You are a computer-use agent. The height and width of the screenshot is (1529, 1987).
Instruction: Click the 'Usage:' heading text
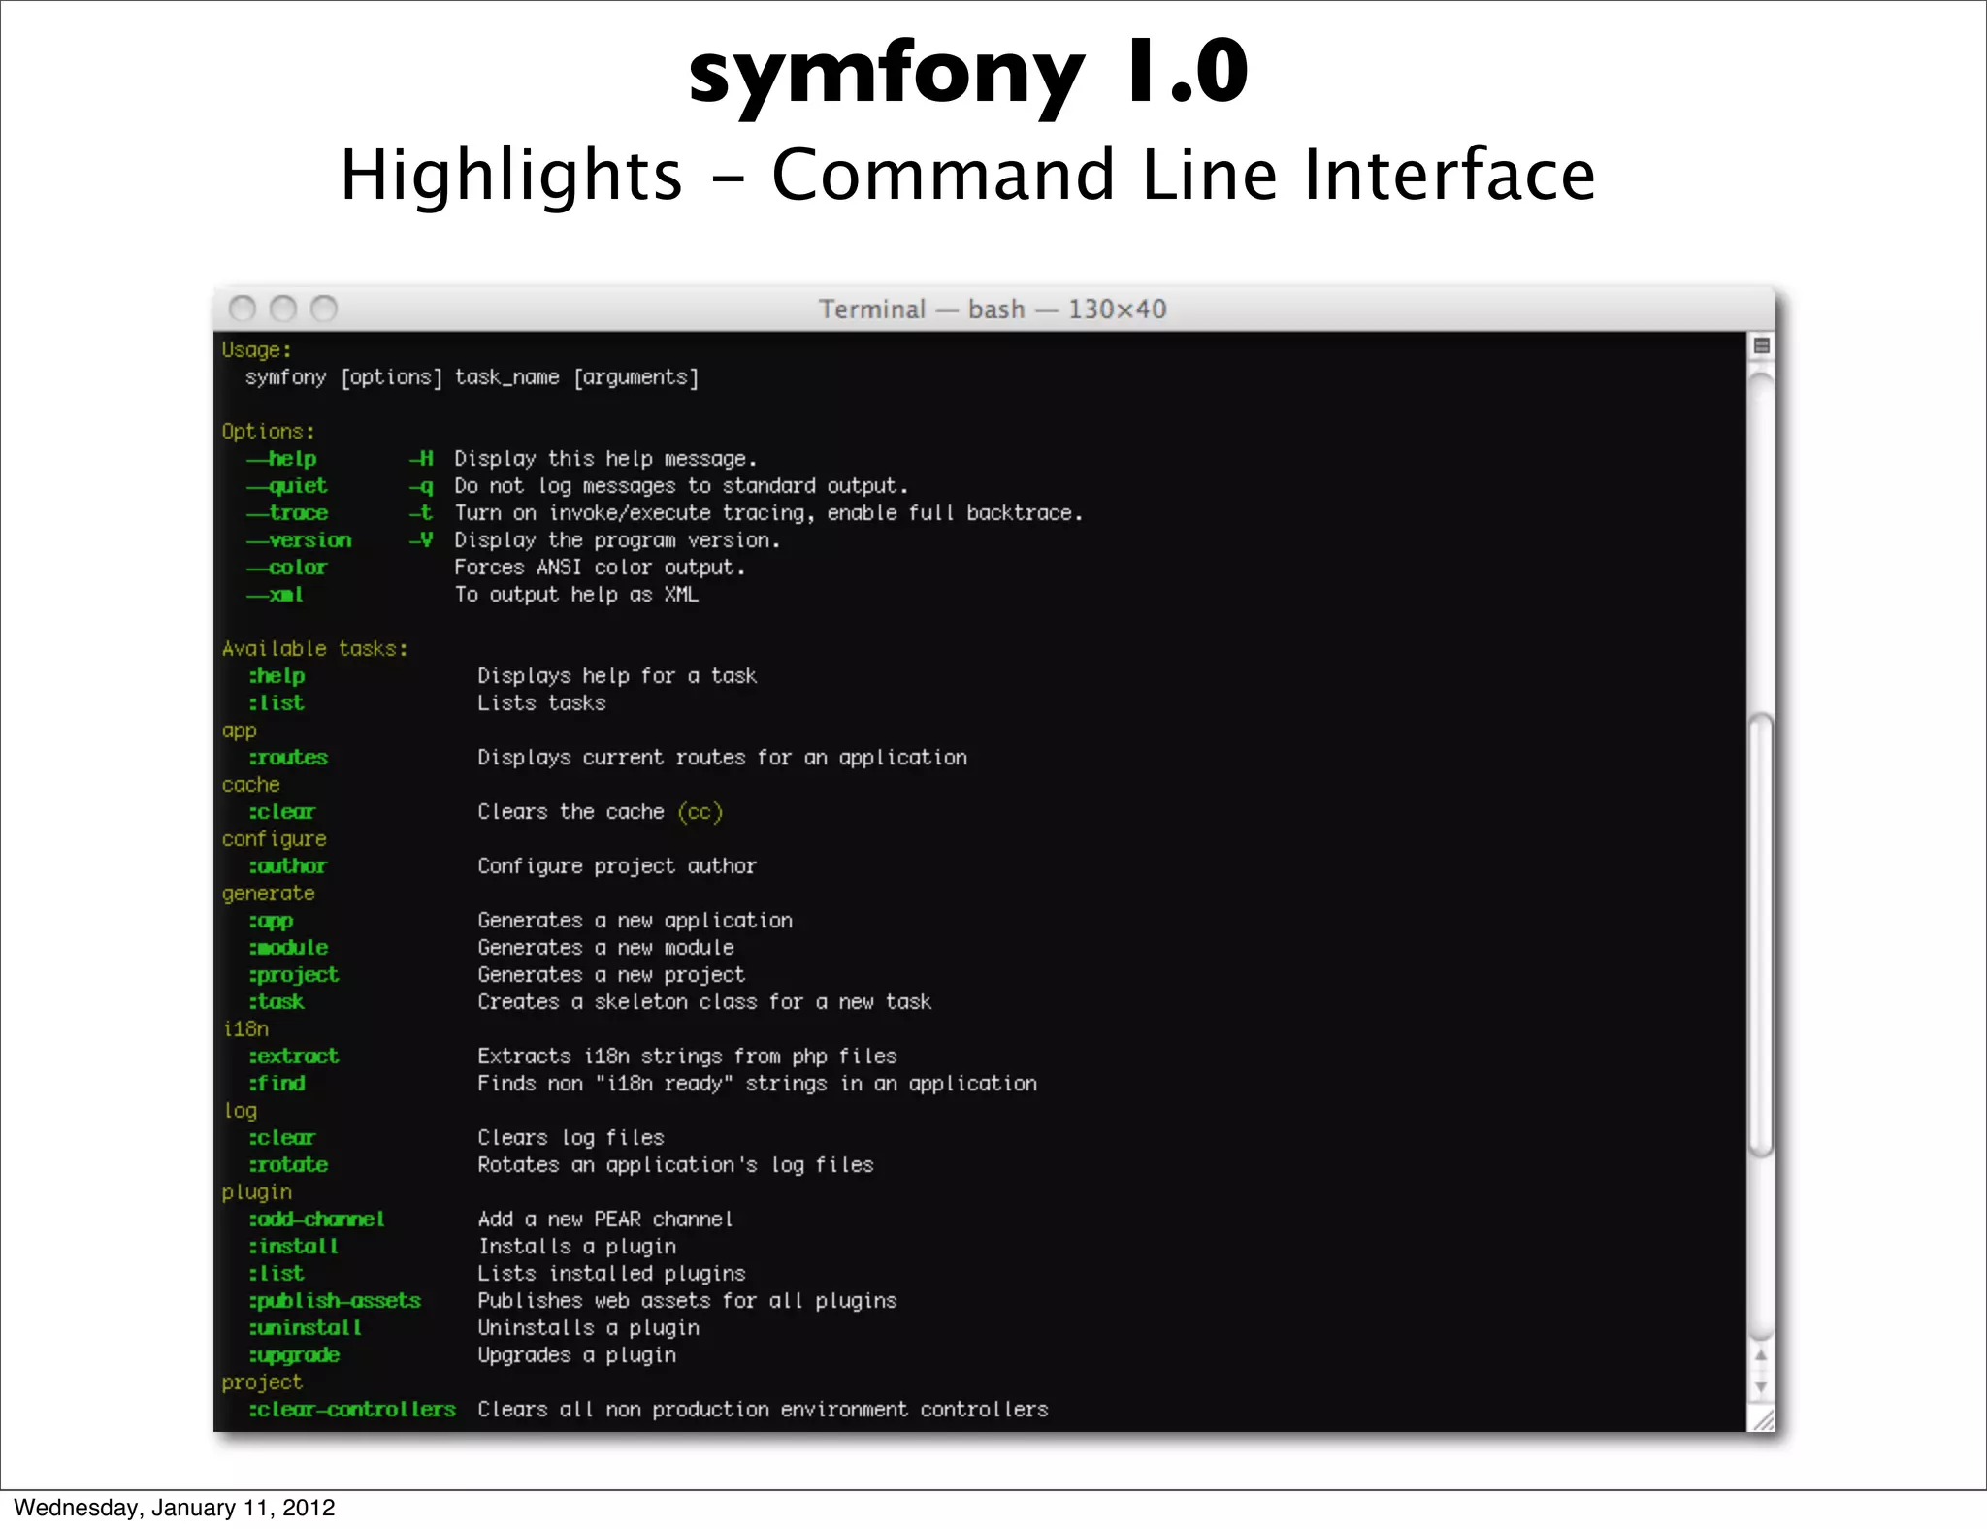coord(256,350)
